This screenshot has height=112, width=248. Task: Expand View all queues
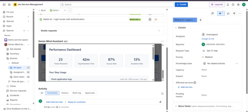(28, 81)
